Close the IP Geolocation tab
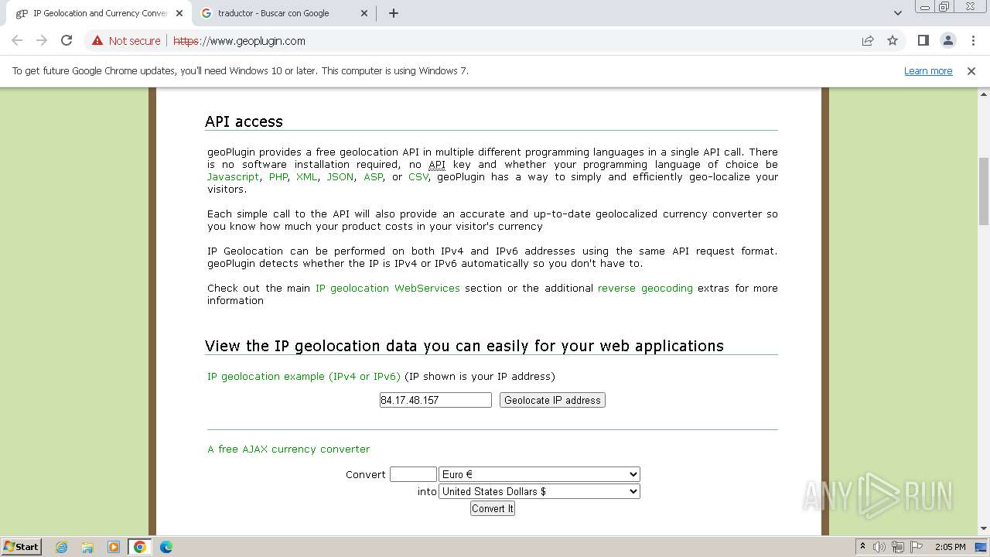The image size is (990, 557). (179, 13)
